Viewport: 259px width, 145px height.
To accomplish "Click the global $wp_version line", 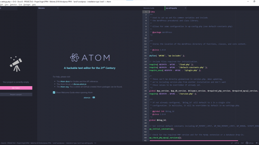I will click(204, 91).
